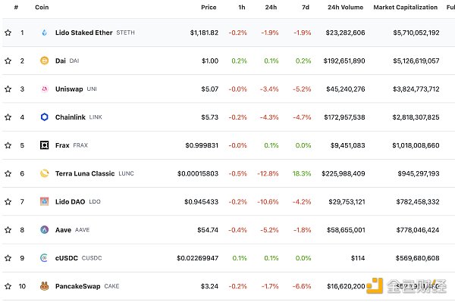The width and height of the screenshot is (455, 302).
Task: Click the Aave logo icon
Action: 45,230
